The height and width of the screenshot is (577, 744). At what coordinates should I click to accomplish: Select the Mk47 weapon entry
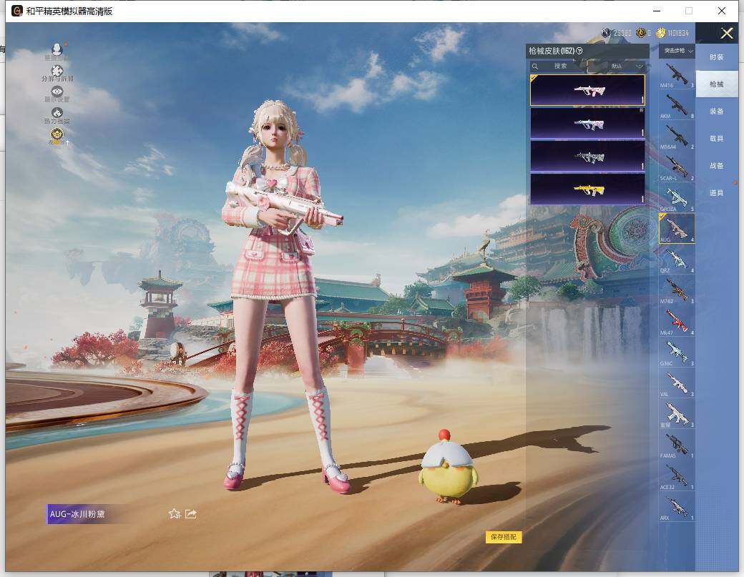click(x=677, y=322)
